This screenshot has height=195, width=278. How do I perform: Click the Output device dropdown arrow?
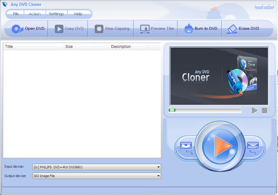(158, 176)
